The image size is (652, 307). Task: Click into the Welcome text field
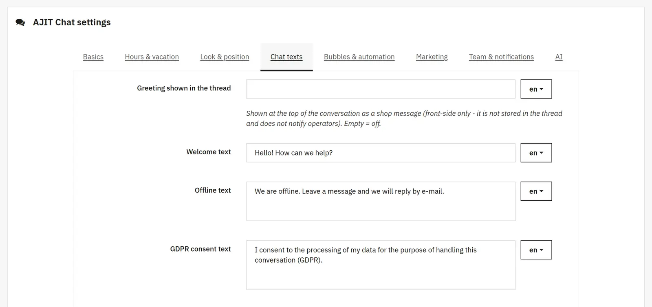[381, 153]
